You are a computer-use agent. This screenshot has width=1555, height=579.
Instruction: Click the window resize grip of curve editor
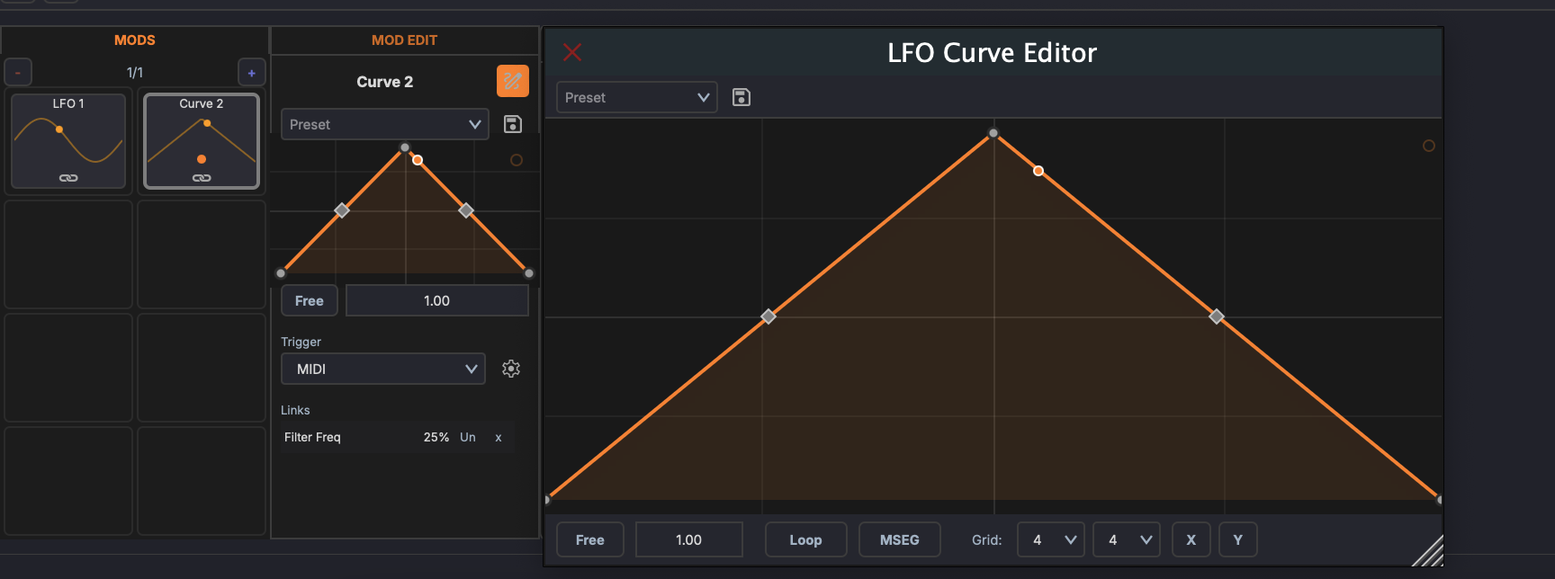[1428, 551]
